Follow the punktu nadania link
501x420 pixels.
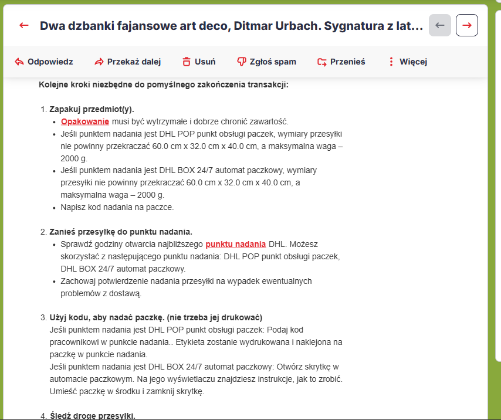(235, 244)
